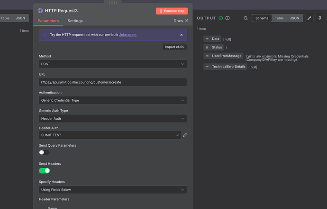327x209 pixels.
Task: Toggle Send Query Parameters on
Action: pyautogui.click(x=44, y=152)
